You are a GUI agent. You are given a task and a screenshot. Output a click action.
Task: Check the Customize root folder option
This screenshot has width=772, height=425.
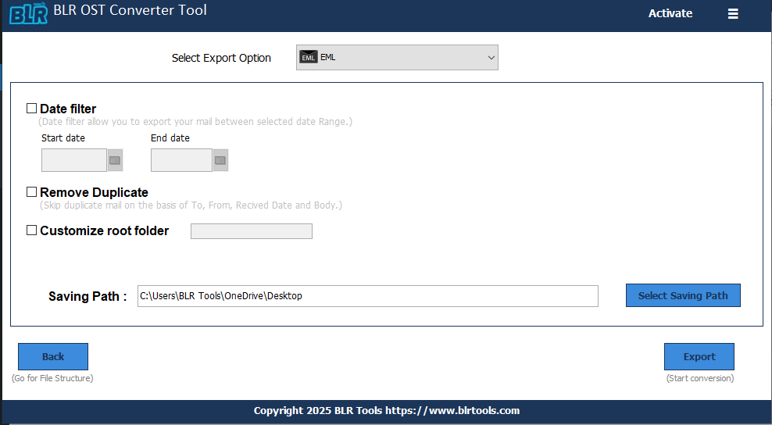[31, 230]
